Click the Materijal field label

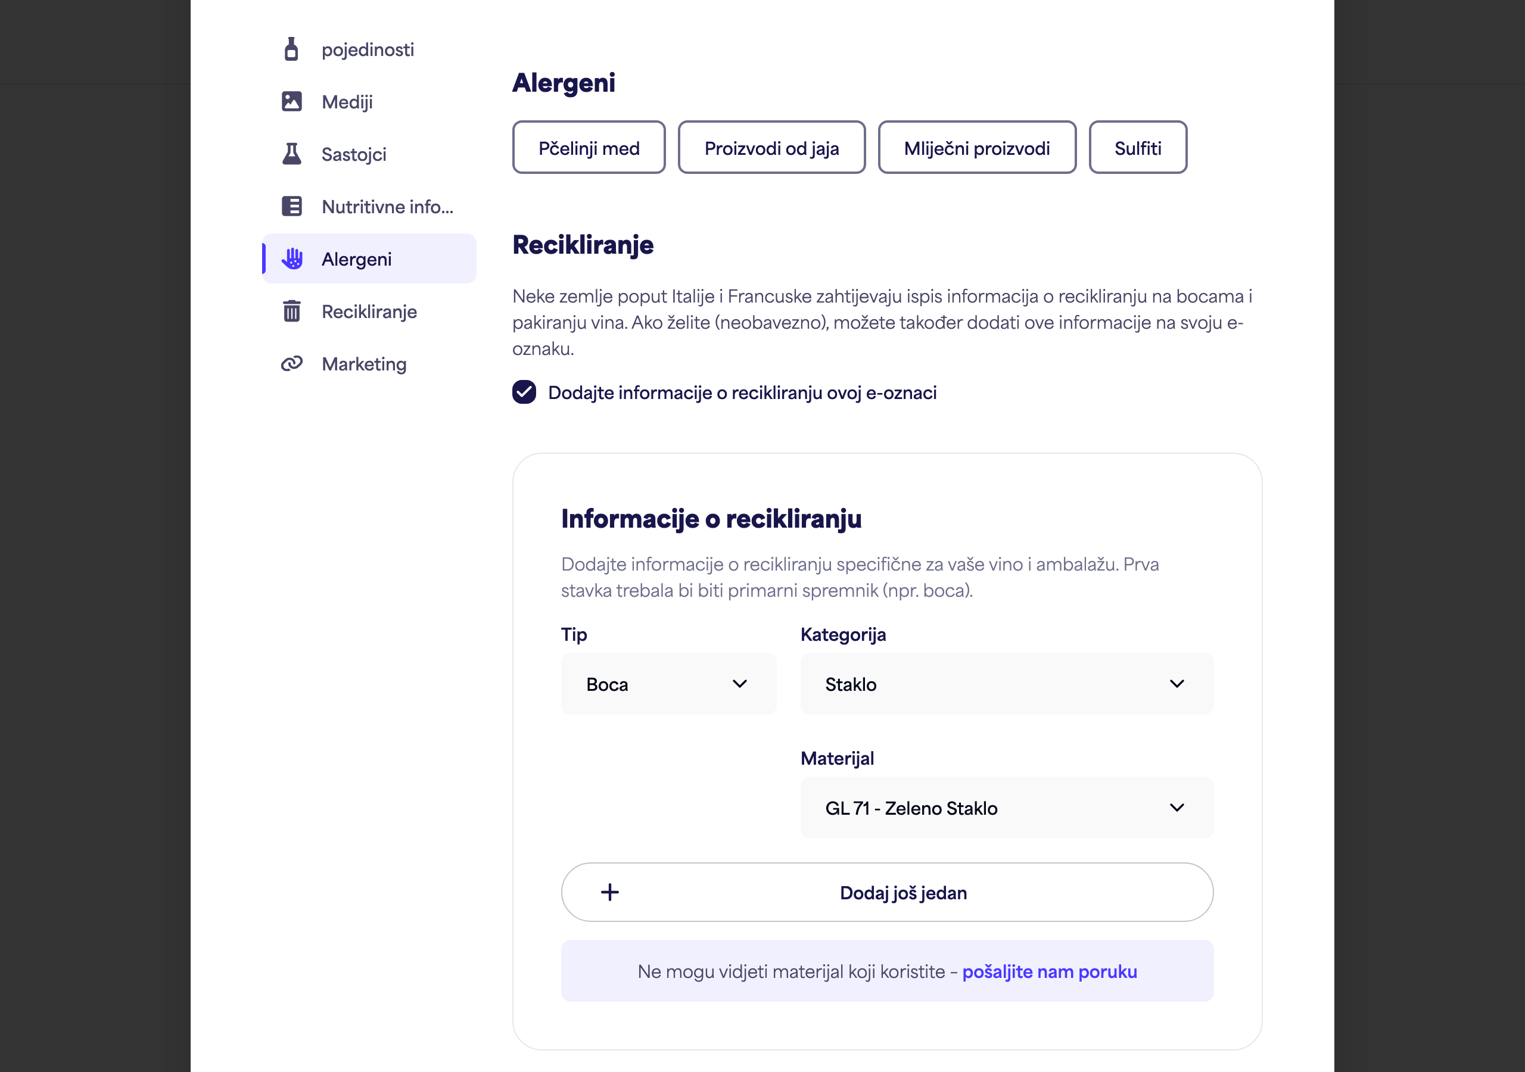pyautogui.click(x=837, y=759)
